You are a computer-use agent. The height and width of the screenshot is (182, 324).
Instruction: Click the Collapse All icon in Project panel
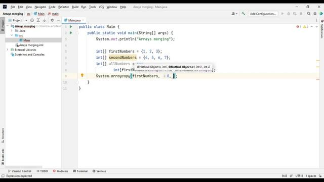point(45,20)
